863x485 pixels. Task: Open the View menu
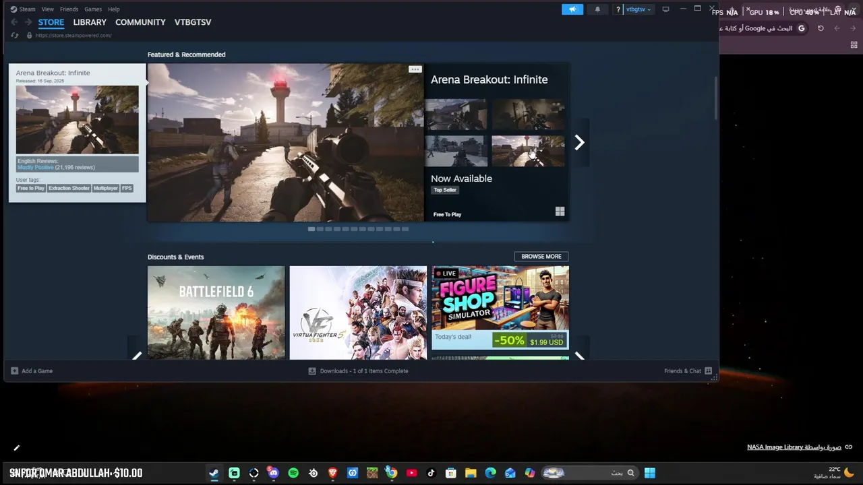(x=47, y=9)
